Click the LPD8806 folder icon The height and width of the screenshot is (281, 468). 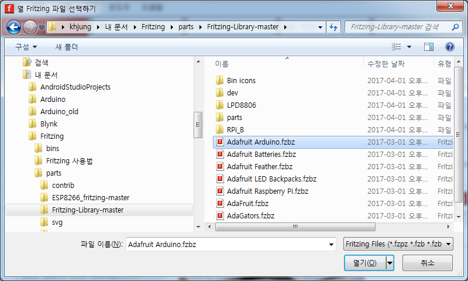click(x=220, y=105)
